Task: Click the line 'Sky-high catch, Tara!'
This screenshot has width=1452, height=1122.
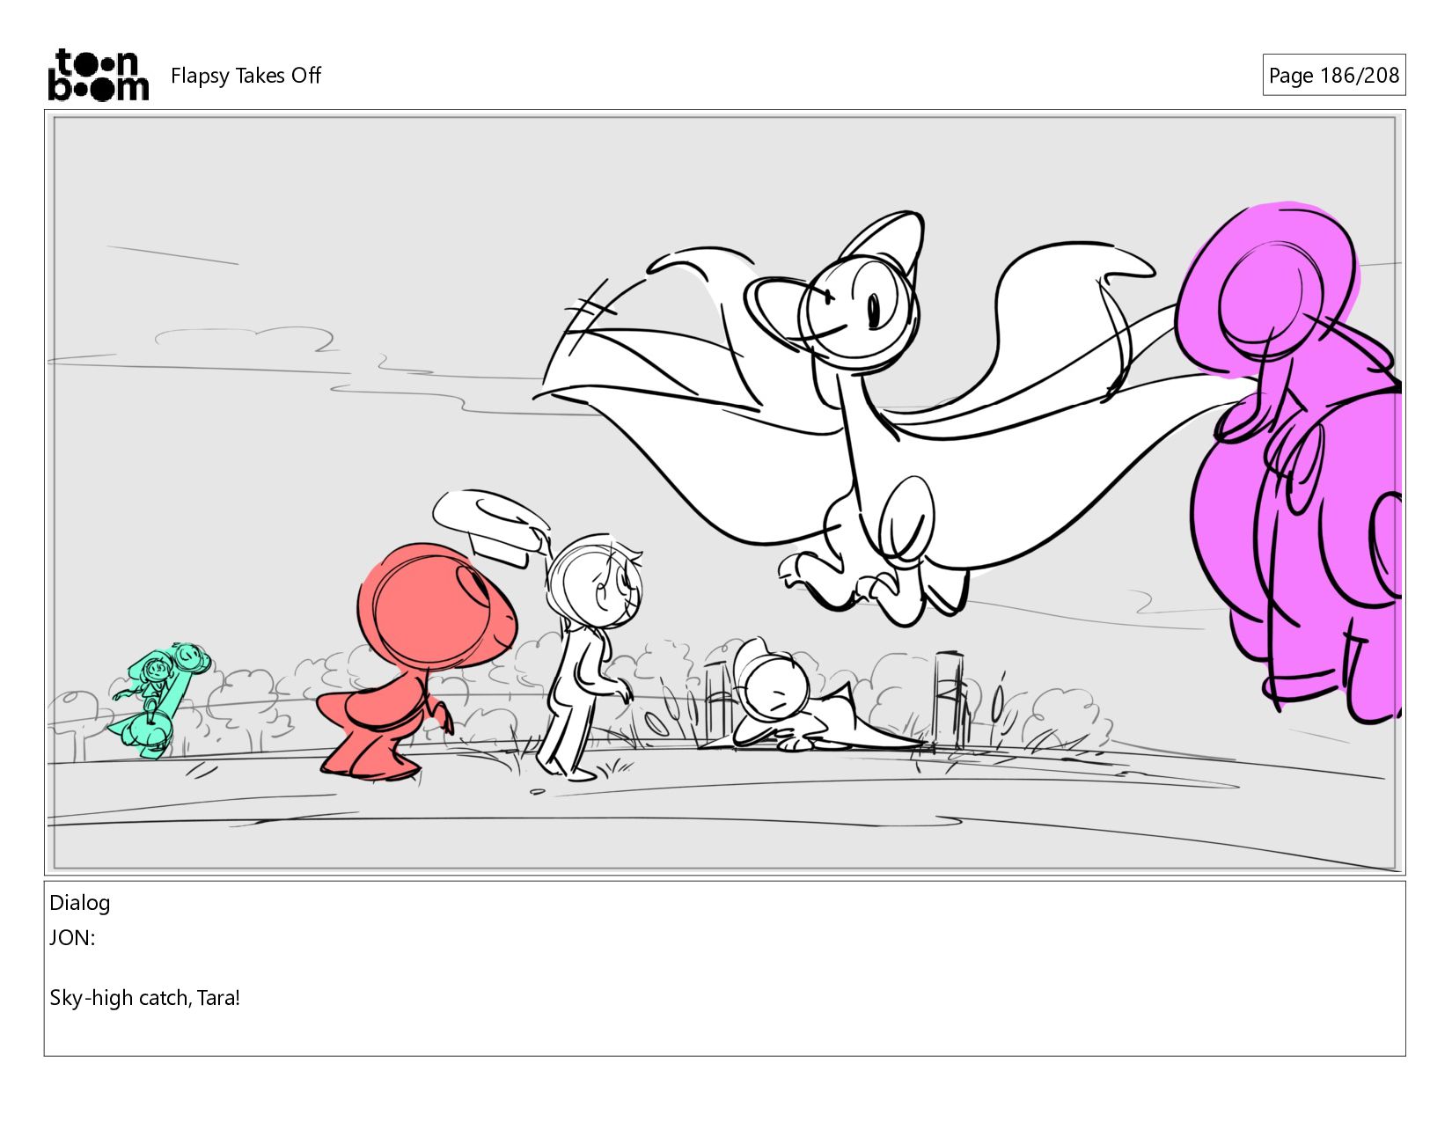Action: point(144,997)
